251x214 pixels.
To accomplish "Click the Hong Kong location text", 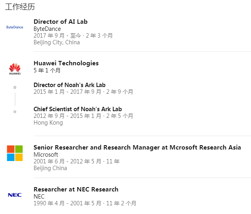I will pyautogui.click(x=48, y=123).
